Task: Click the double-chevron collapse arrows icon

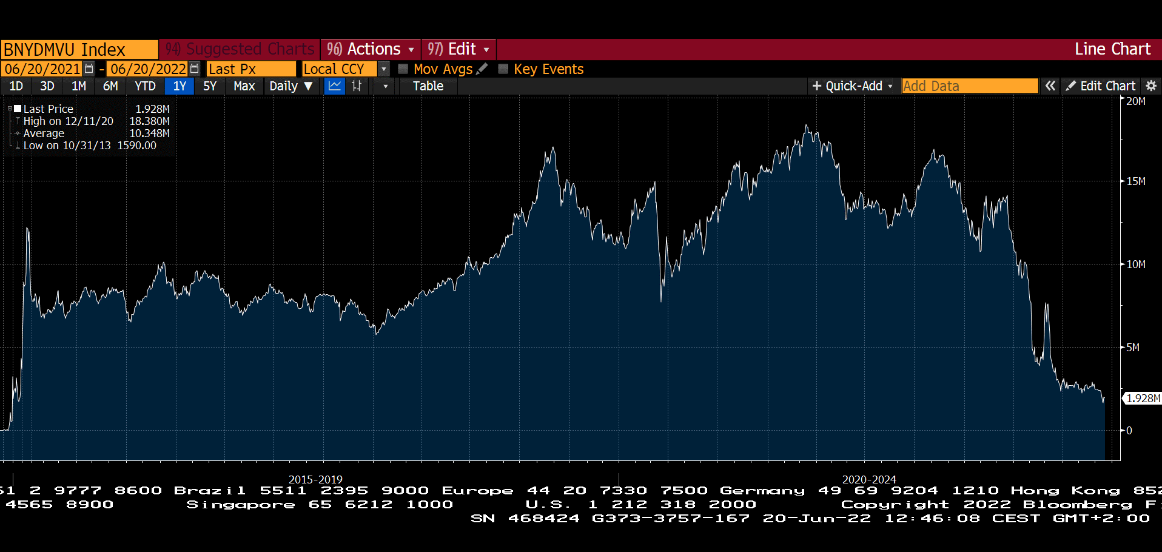Action: [x=1050, y=86]
